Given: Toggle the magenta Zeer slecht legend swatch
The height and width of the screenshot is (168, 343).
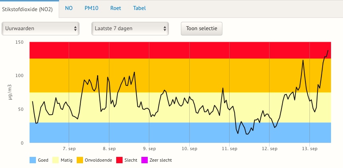Looking at the screenshot, I should pos(145,160).
